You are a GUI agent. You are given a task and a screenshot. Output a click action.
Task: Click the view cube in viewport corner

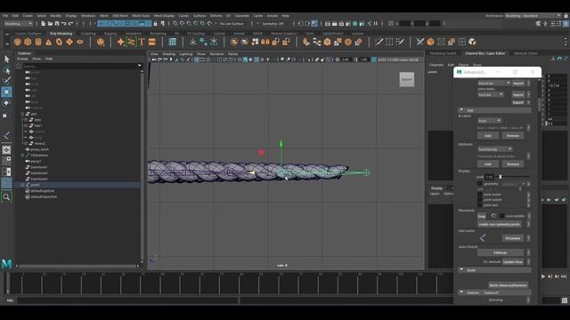pos(407,79)
